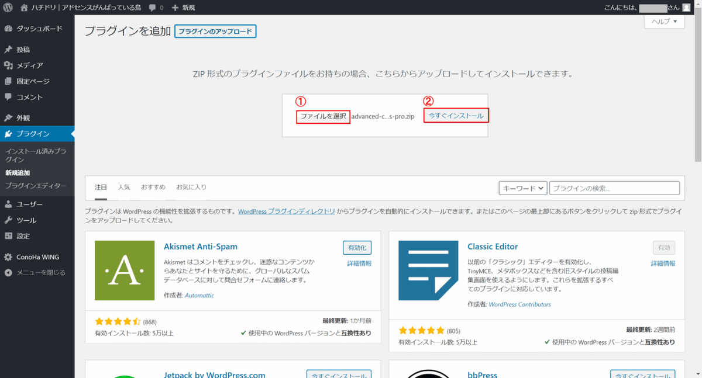Click the こんにちは greeting account menu
The width and height of the screenshot is (702, 378).
648,8
